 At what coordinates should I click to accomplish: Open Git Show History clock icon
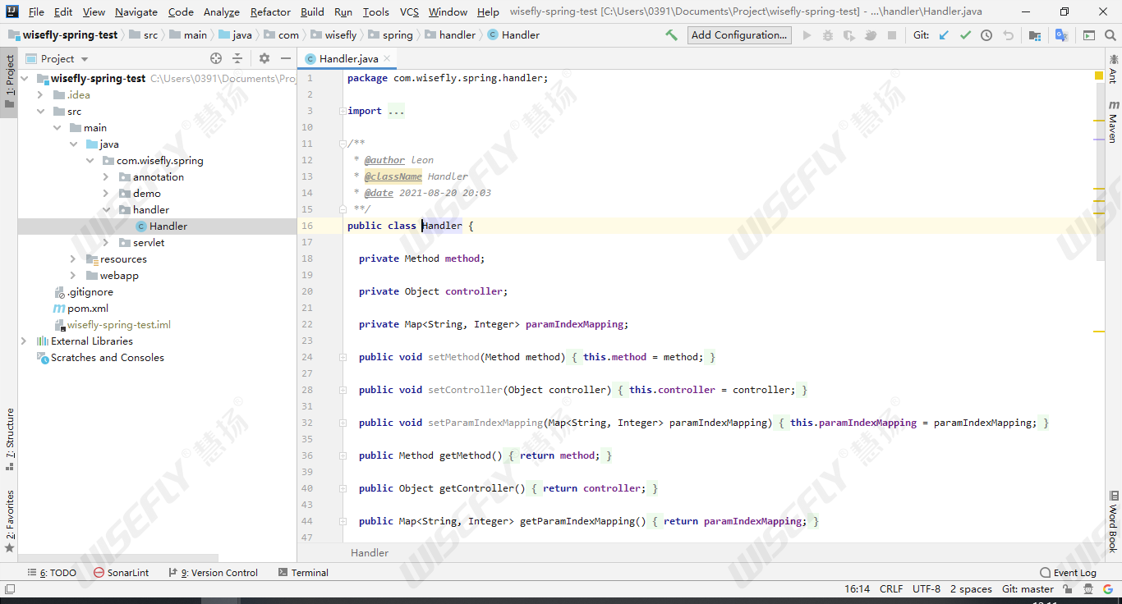986,35
